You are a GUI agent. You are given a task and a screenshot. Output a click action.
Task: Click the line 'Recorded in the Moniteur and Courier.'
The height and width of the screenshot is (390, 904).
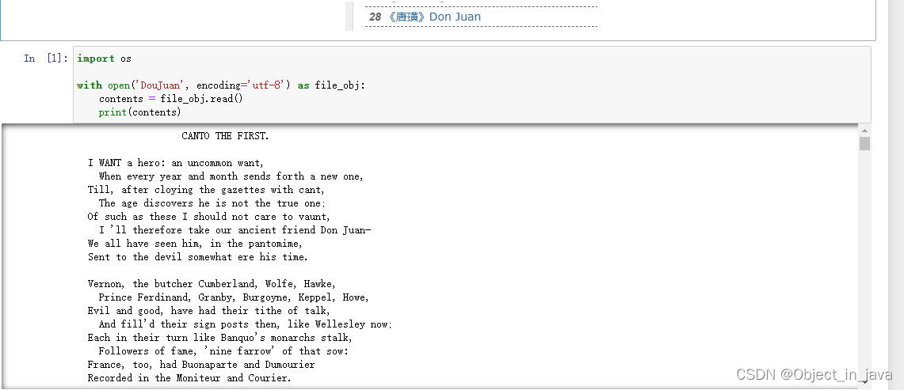point(189,378)
